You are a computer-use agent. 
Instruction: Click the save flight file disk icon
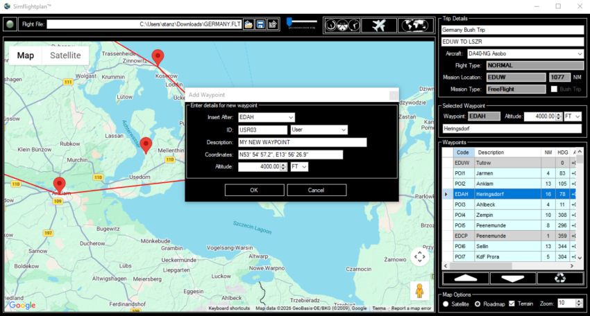260,24
